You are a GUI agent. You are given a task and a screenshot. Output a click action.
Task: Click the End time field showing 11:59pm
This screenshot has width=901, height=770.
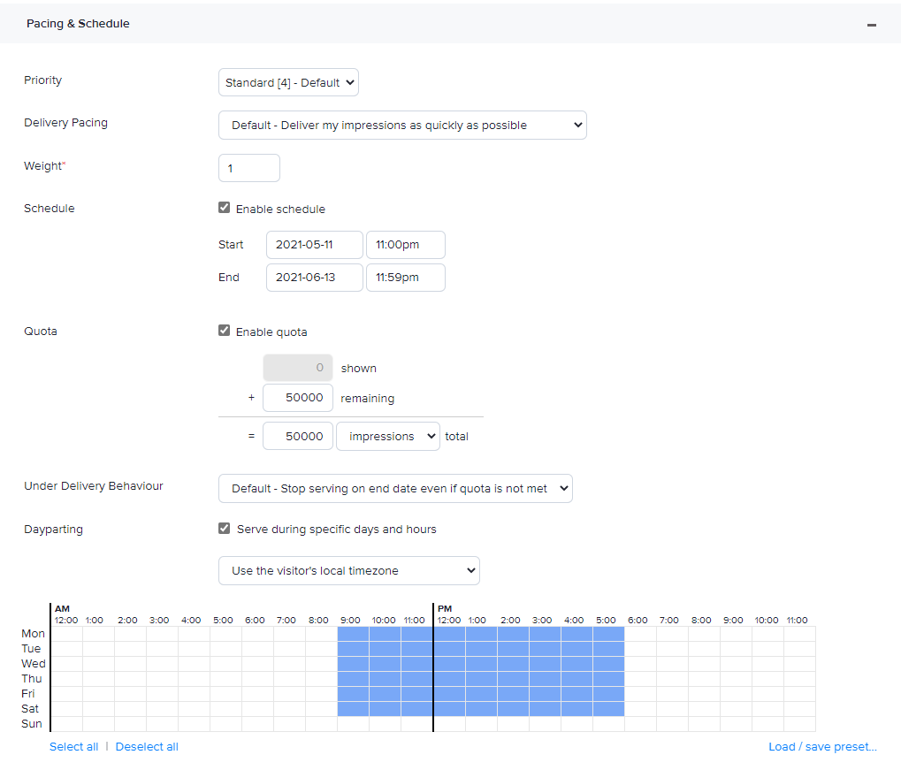(405, 277)
